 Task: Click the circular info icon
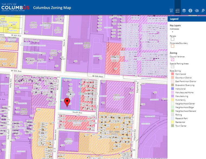pyautogui.click(x=190, y=11)
